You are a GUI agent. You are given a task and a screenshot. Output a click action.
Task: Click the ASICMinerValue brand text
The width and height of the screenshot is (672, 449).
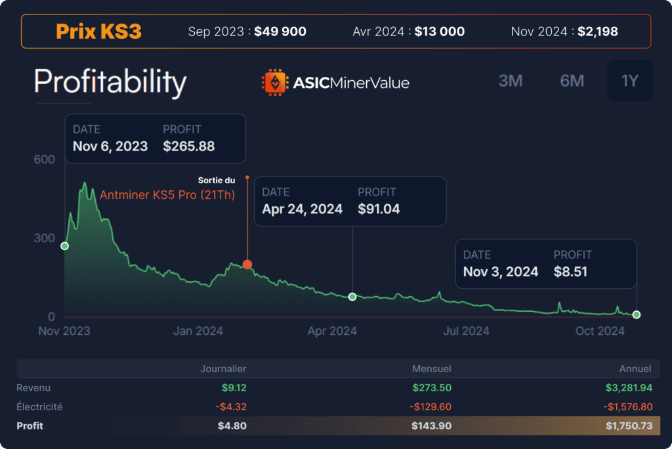coord(351,83)
